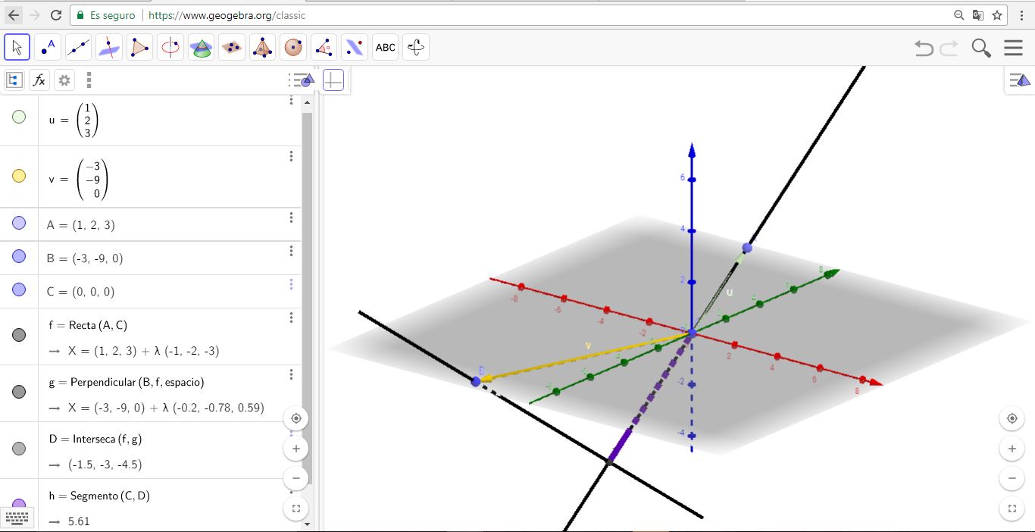
Task: Open the ABC text tool
Action: coord(385,47)
